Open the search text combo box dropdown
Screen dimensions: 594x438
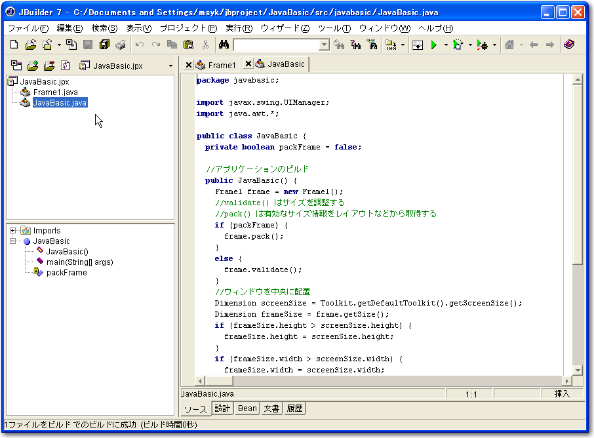click(x=324, y=45)
